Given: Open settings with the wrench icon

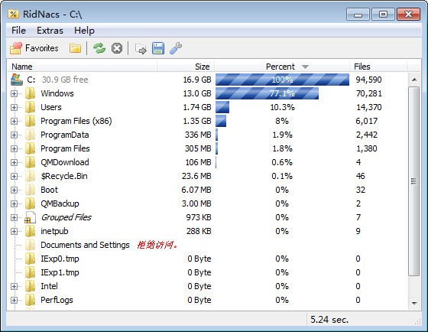Looking at the screenshot, I should click(x=176, y=48).
